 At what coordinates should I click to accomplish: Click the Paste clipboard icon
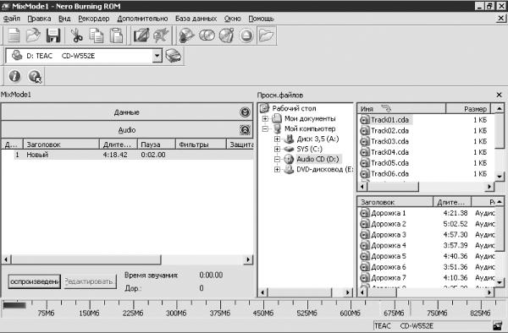pyautogui.click(x=116, y=35)
